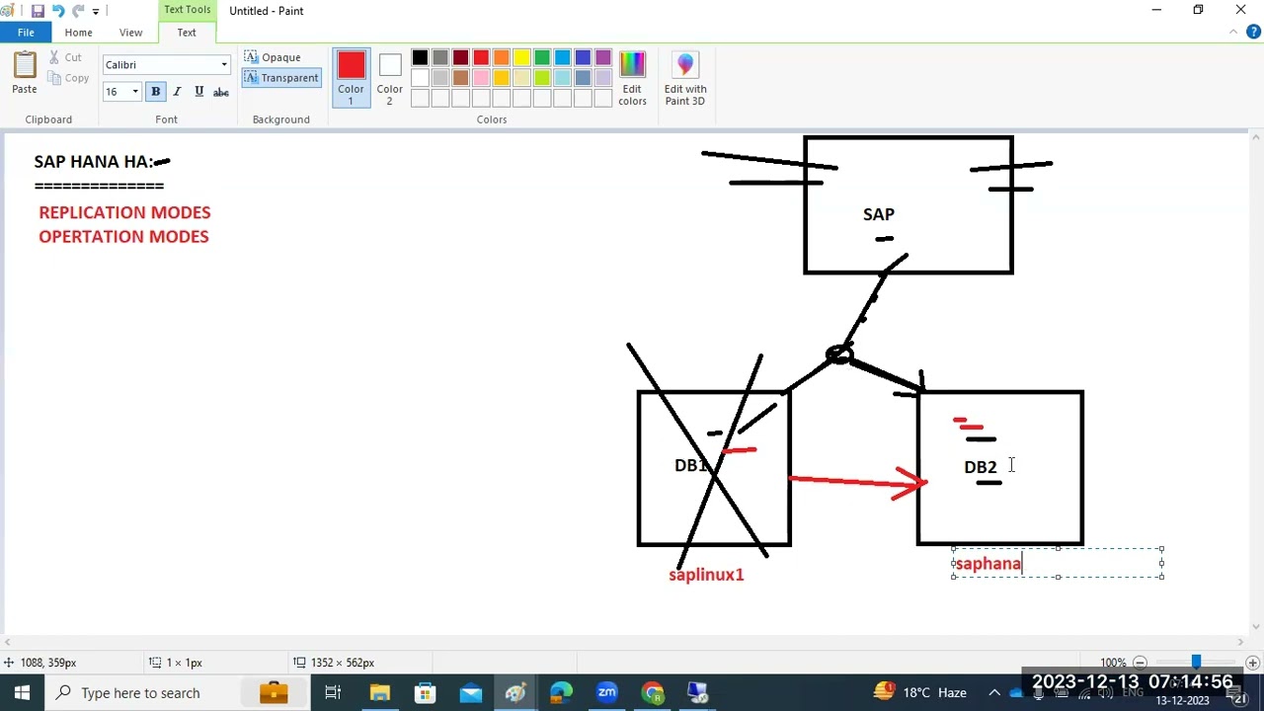This screenshot has height=711, width=1264.
Task: Click the Paint icon in taskbar
Action: [515, 693]
